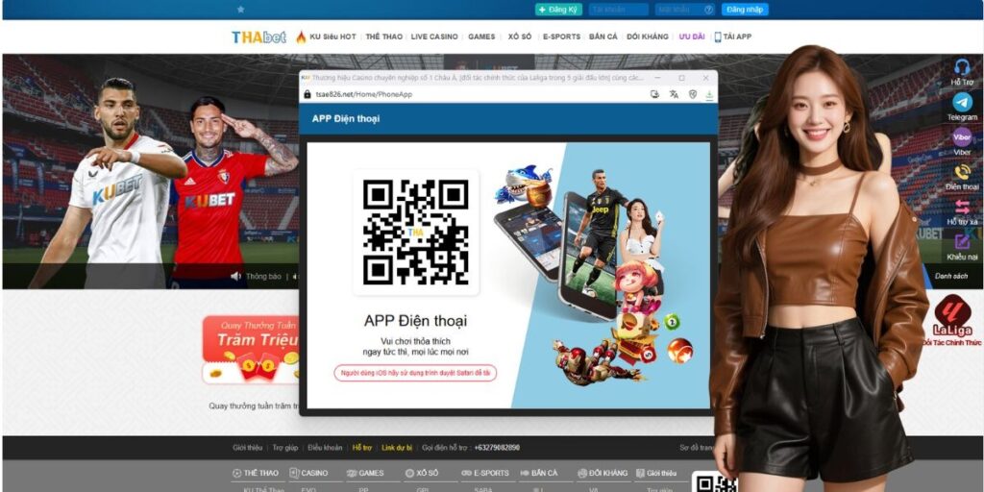The height and width of the screenshot is (492, 984).
Task: Click the password help question mark icon
Action: (x=709, y=10)
